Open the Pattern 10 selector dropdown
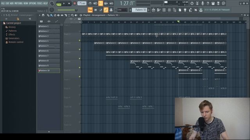The image size is (250, 140). pyautogui.click(x=140, y=10)
